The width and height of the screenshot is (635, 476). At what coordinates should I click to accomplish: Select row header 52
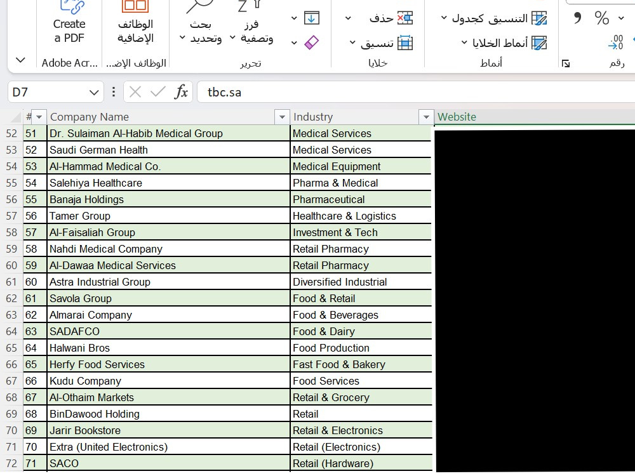tap(11, 133)
